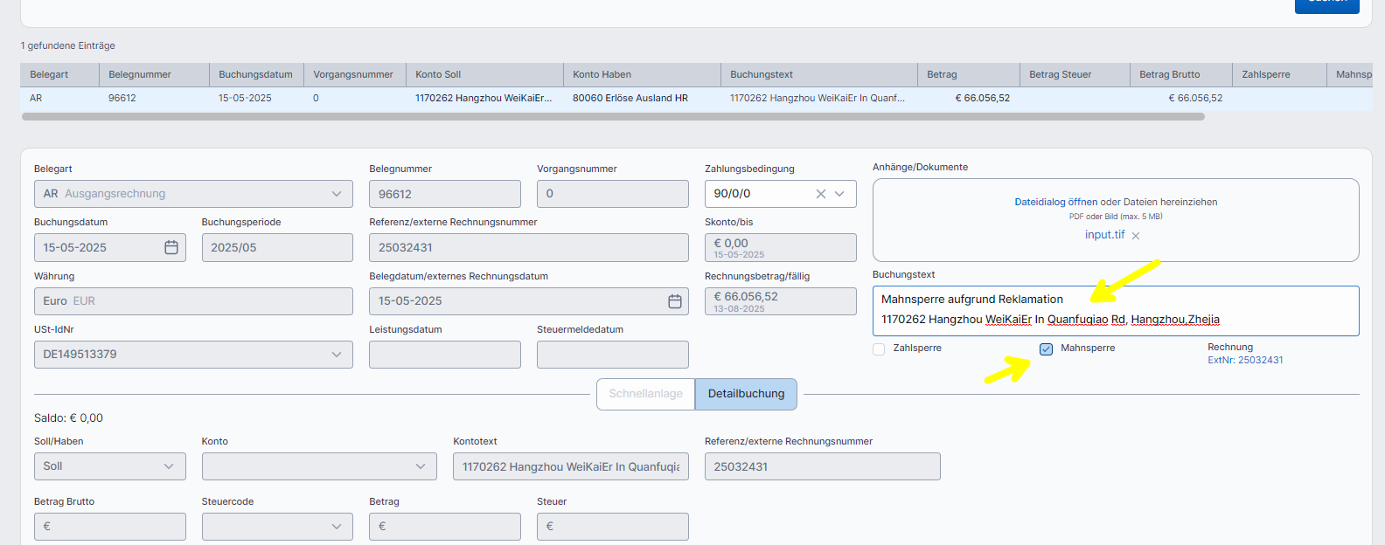Open the Zahlungsbedingung 90/0/0 dropdown
1385x545 pixels.
839,194
